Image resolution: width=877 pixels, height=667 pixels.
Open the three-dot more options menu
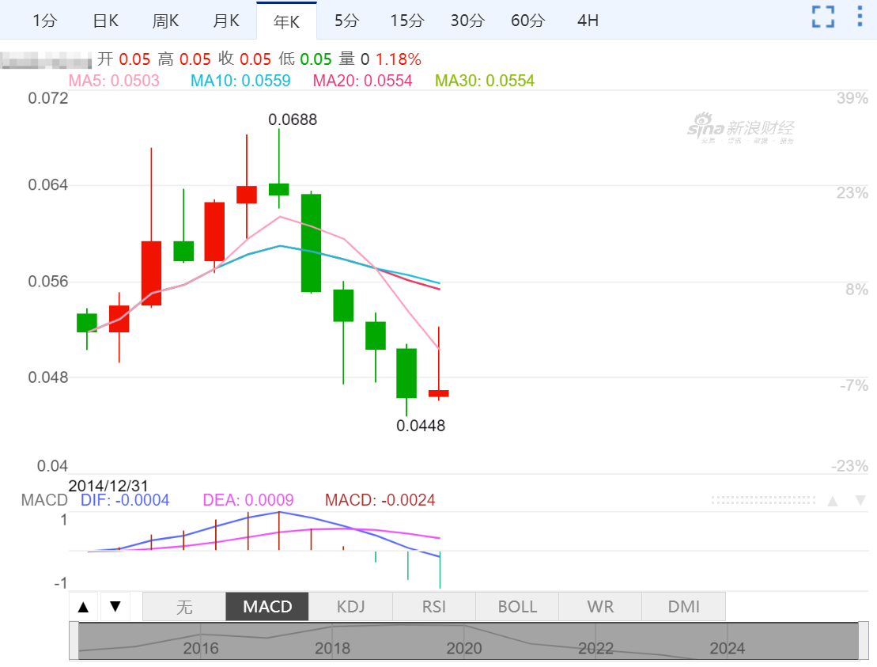coord(860,17)
